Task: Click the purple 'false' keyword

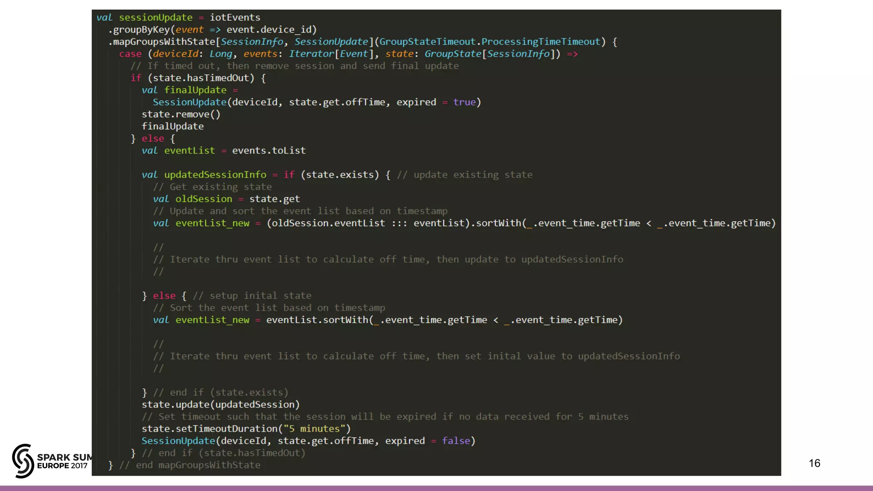Action: (x=456, y=441)
